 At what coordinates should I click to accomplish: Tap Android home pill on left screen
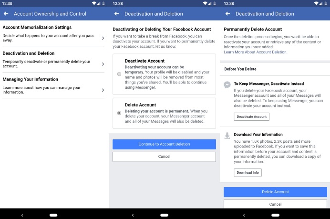point(53,215)
